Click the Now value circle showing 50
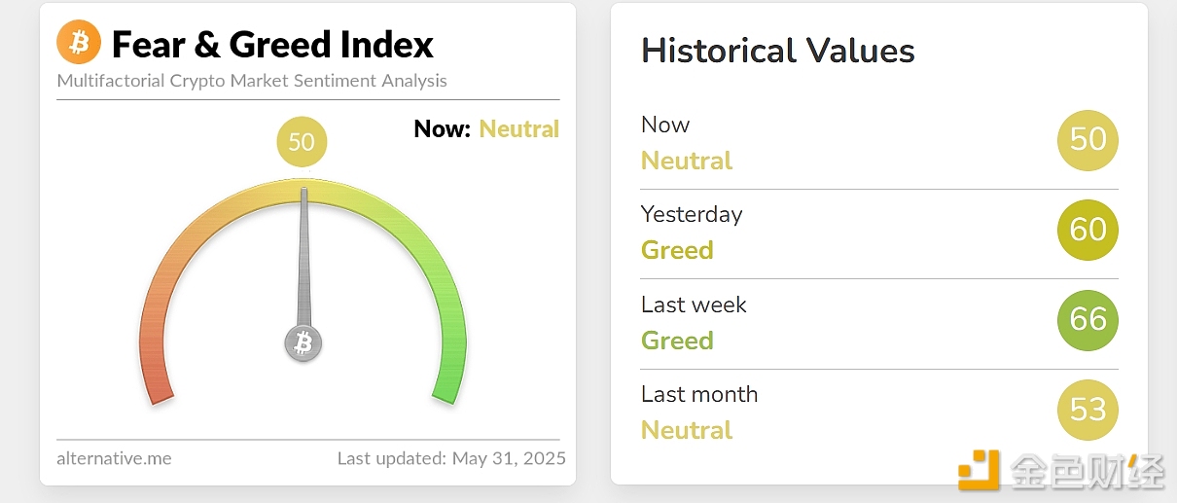 click(1088, 139)
